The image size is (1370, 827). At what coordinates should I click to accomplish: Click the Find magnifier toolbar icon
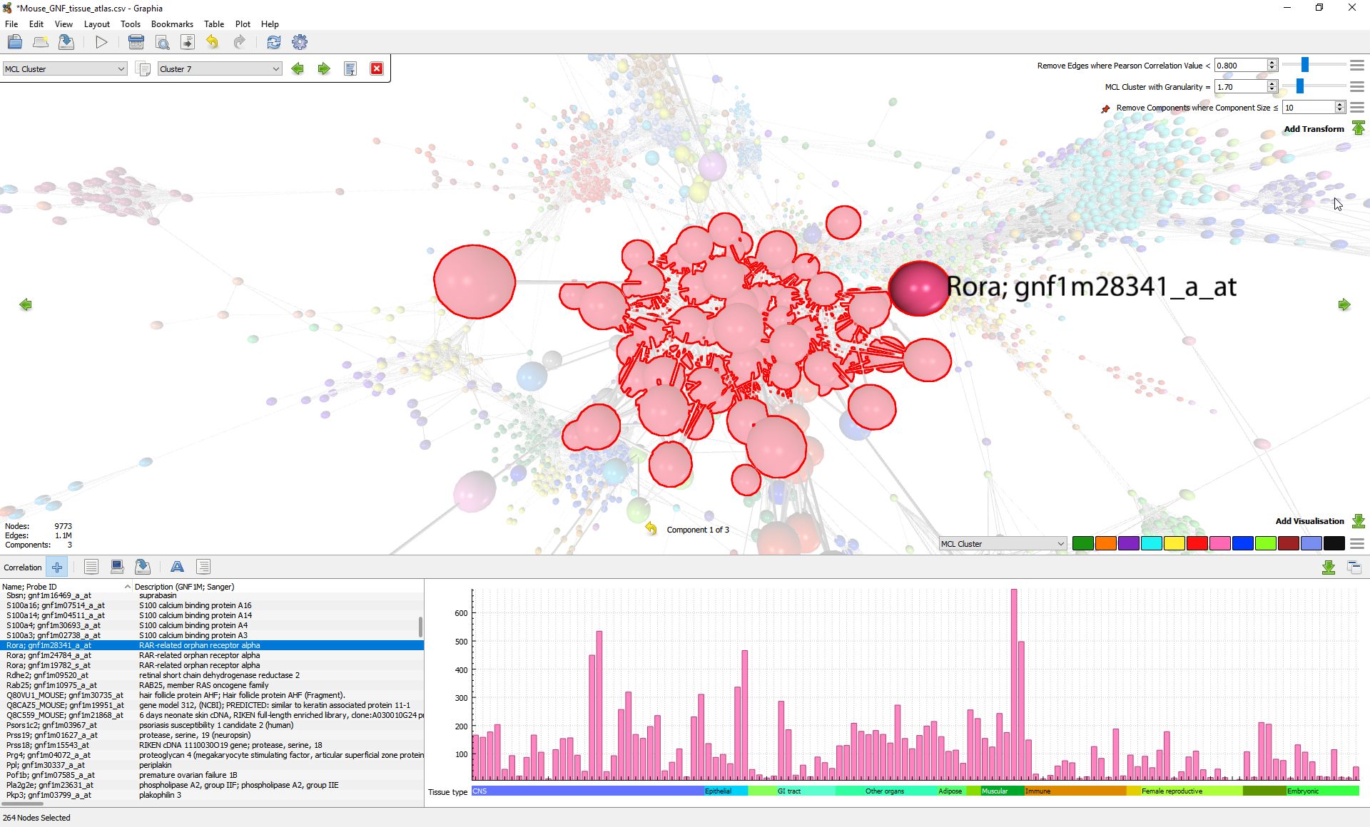162,42
